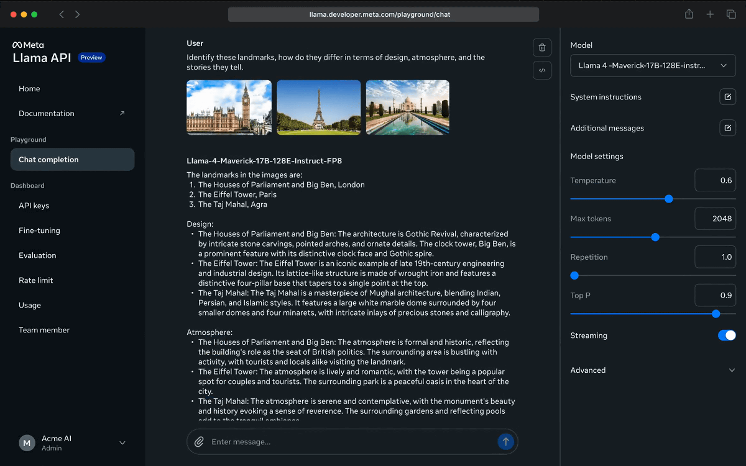Viewport: 746px width, 466px height.
Task: Open the Taj Mahal image thumbnail
Action: click(408, 107)
